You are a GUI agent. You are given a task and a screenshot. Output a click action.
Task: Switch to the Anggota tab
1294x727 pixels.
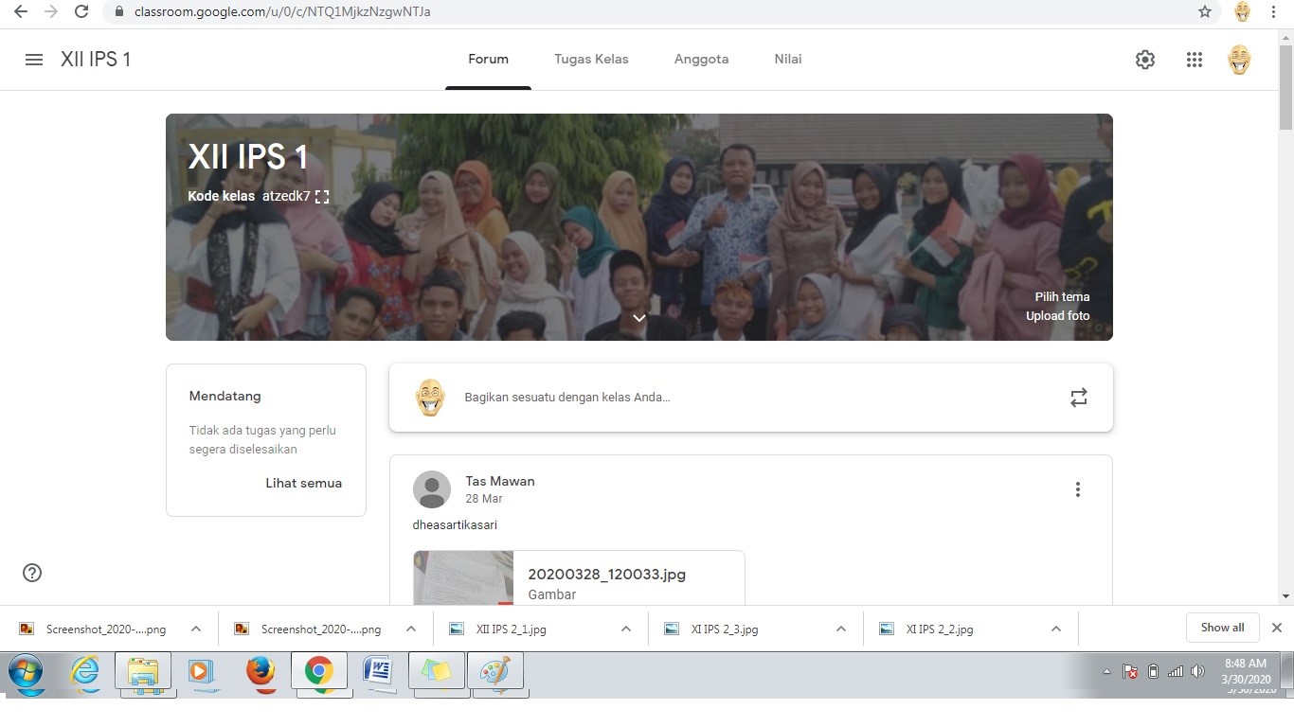click(701, 60)
